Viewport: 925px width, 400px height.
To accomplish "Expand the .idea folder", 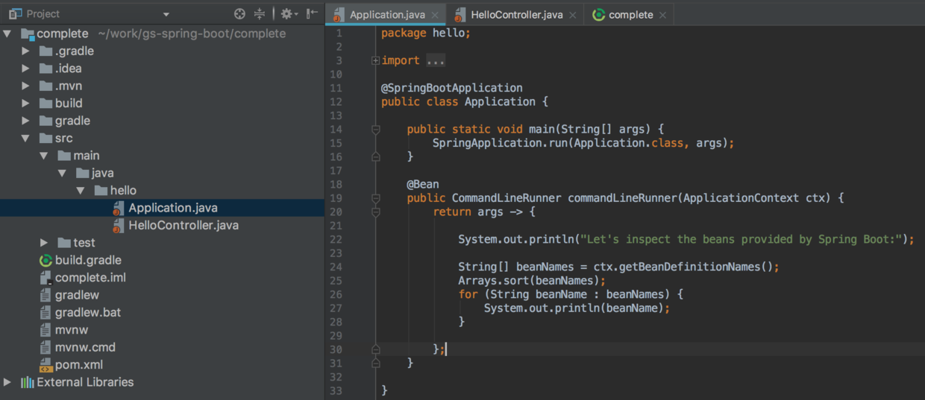I will click(25, 69).
